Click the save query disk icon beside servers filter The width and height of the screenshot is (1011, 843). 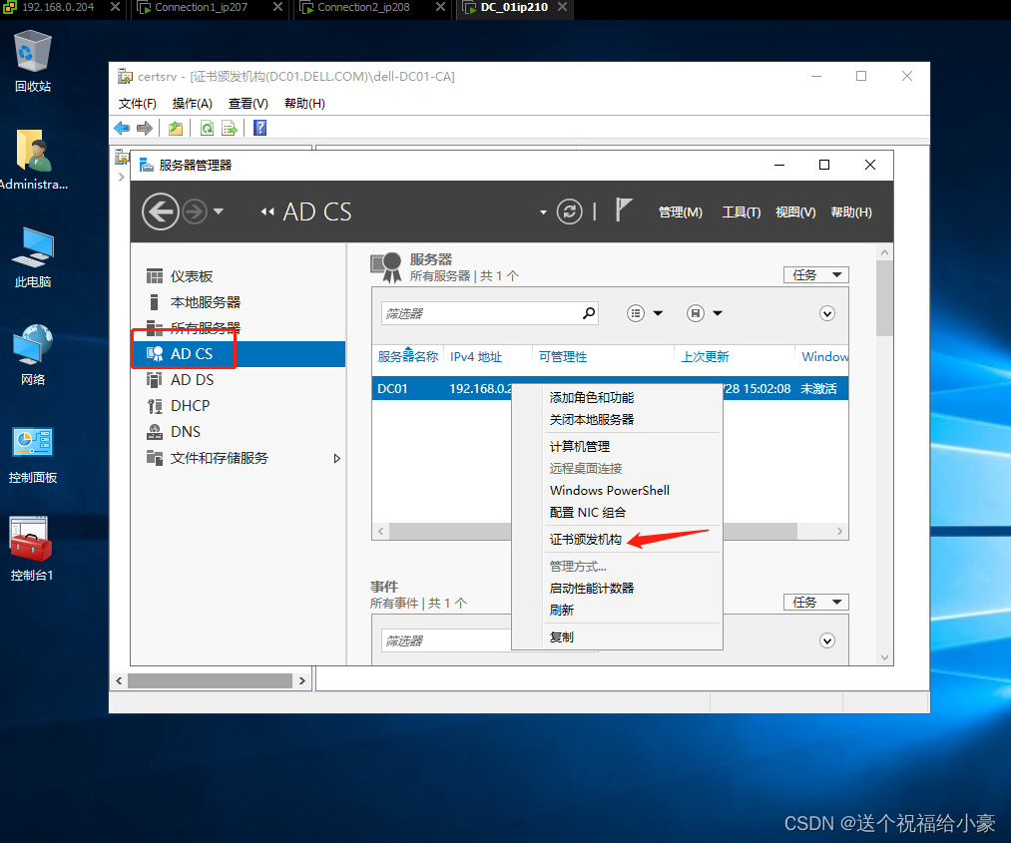695,313
